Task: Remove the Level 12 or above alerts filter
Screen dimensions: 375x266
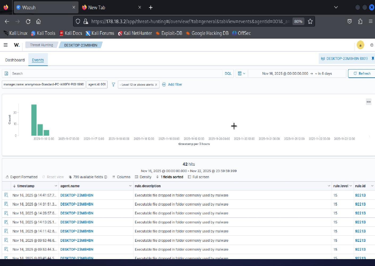Action: [x=156, y=85]
